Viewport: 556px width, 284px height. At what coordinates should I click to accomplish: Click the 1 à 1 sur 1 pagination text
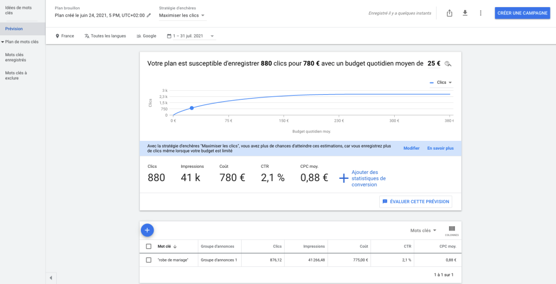pyautogui.click(x=444, y=275)
